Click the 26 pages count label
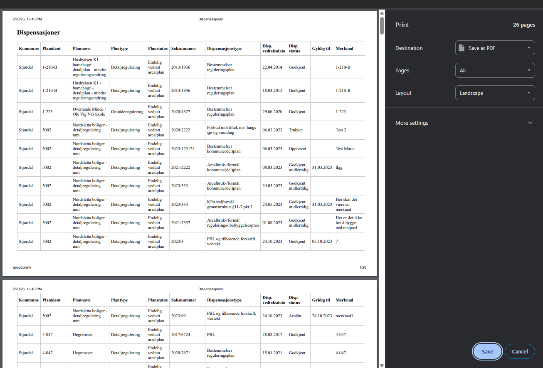 (x=524, y=25)
